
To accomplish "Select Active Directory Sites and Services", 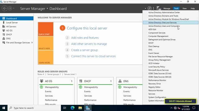I will [171, 23].
